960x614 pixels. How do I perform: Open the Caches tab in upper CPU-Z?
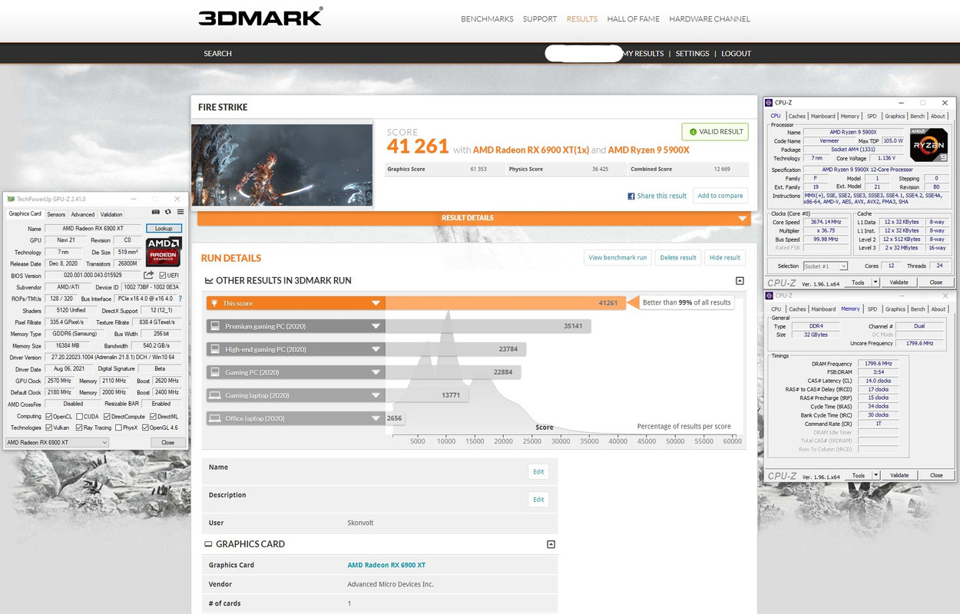797,116
